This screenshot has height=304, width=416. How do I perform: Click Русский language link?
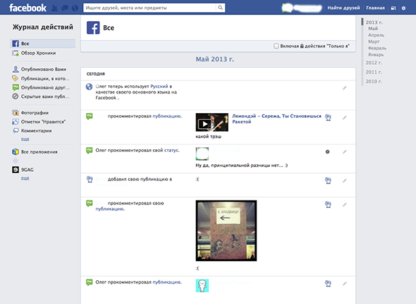click(x=159, y=86)
